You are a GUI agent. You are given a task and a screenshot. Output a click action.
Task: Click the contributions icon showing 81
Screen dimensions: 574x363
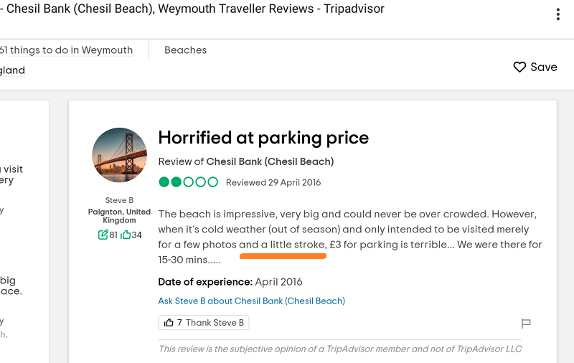coord(103,235)
